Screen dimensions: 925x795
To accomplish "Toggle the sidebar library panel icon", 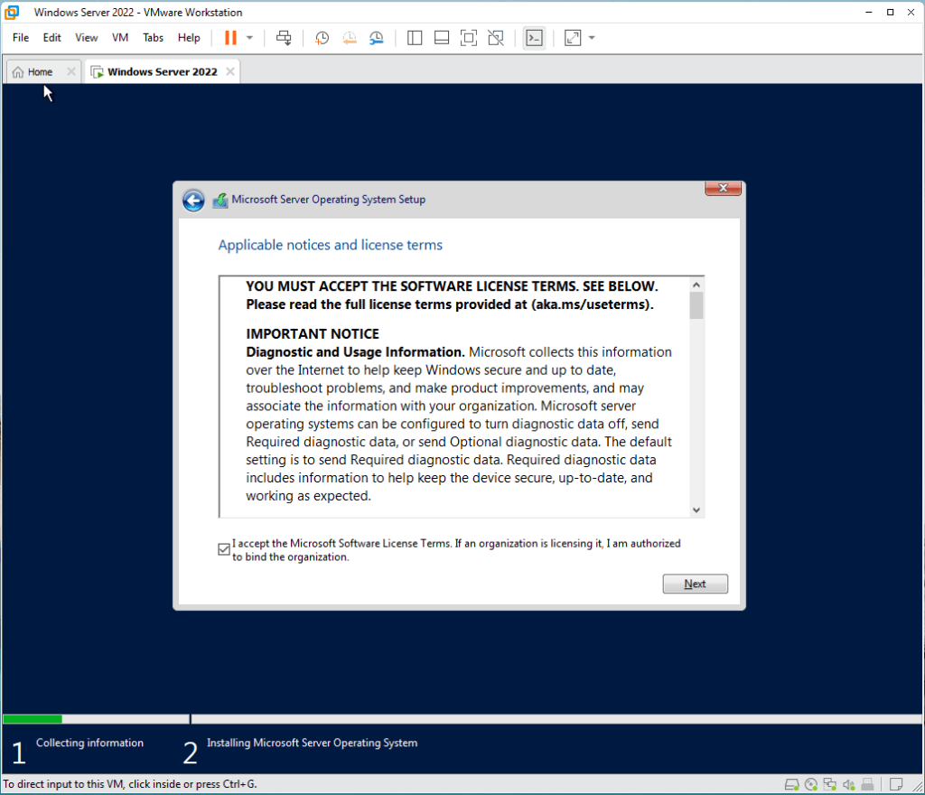I will click(415, 38).
